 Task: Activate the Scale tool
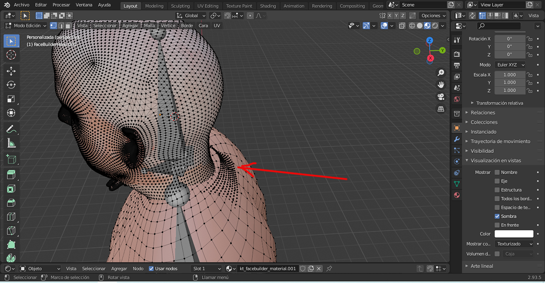click(11, 99)
